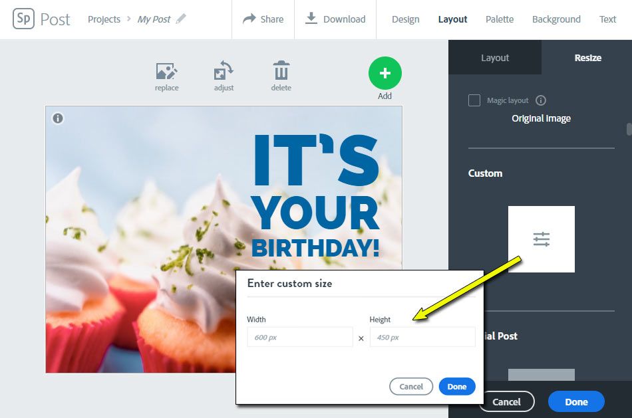Image resolution: width=632 pixels, height=418 pixels.
Task: Click the delete trash icon
Action: point(281,70)
